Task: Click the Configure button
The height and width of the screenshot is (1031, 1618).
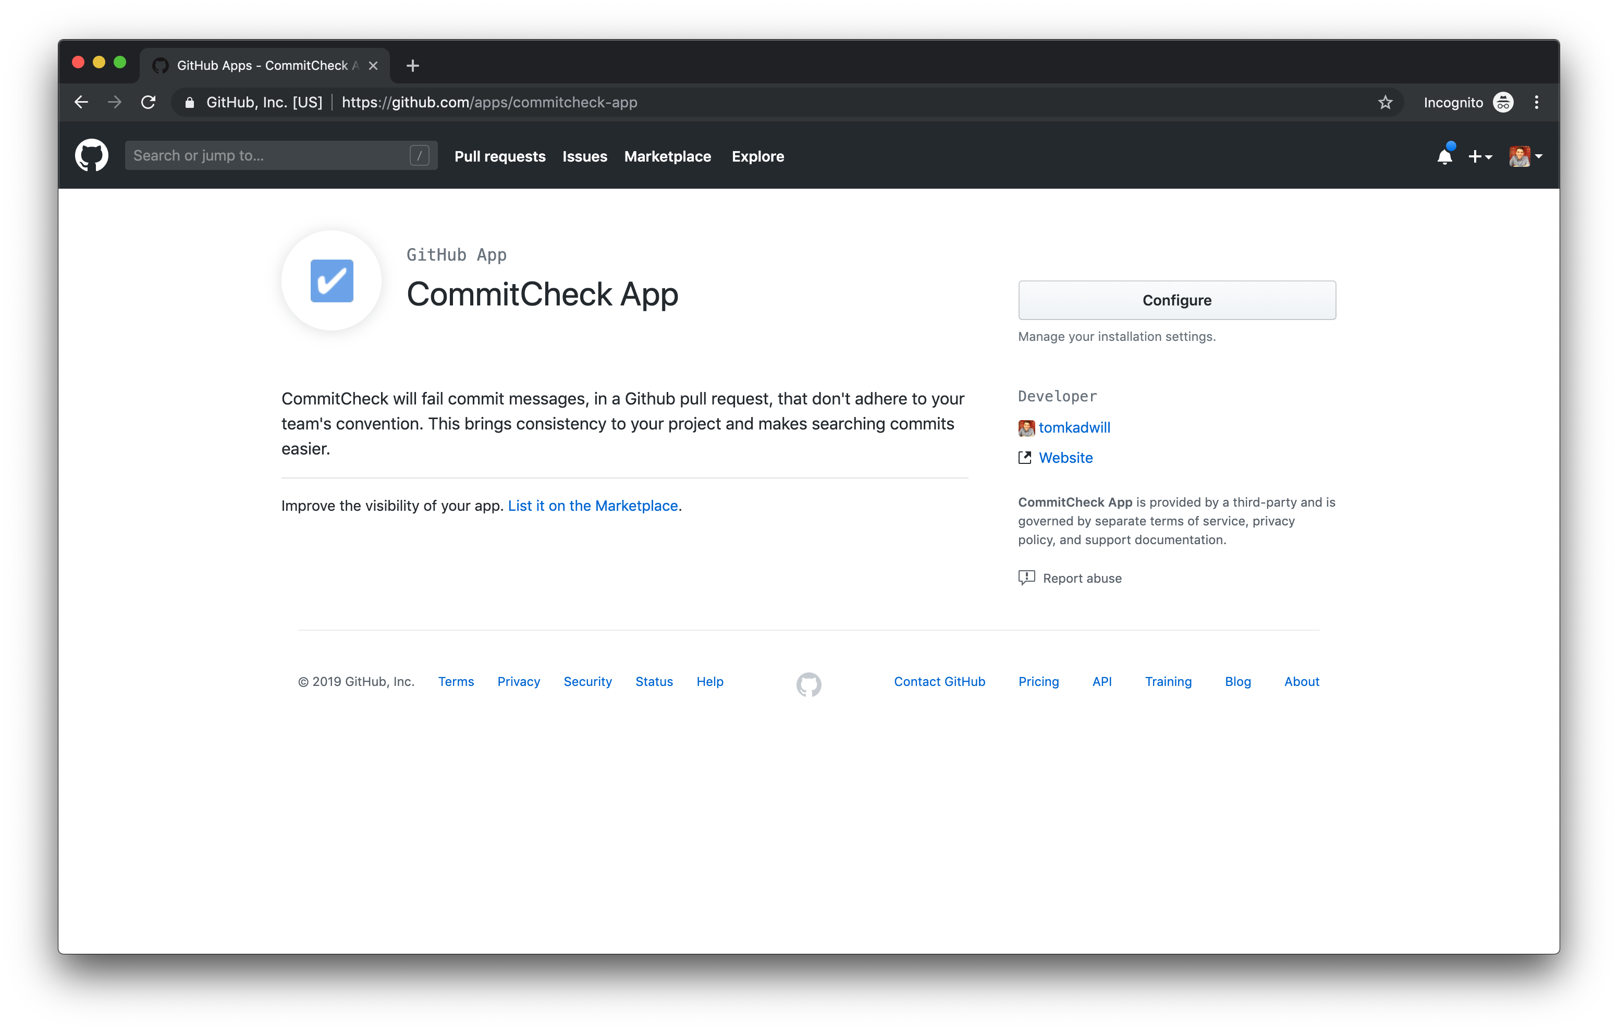Action: coord(1177,300)
